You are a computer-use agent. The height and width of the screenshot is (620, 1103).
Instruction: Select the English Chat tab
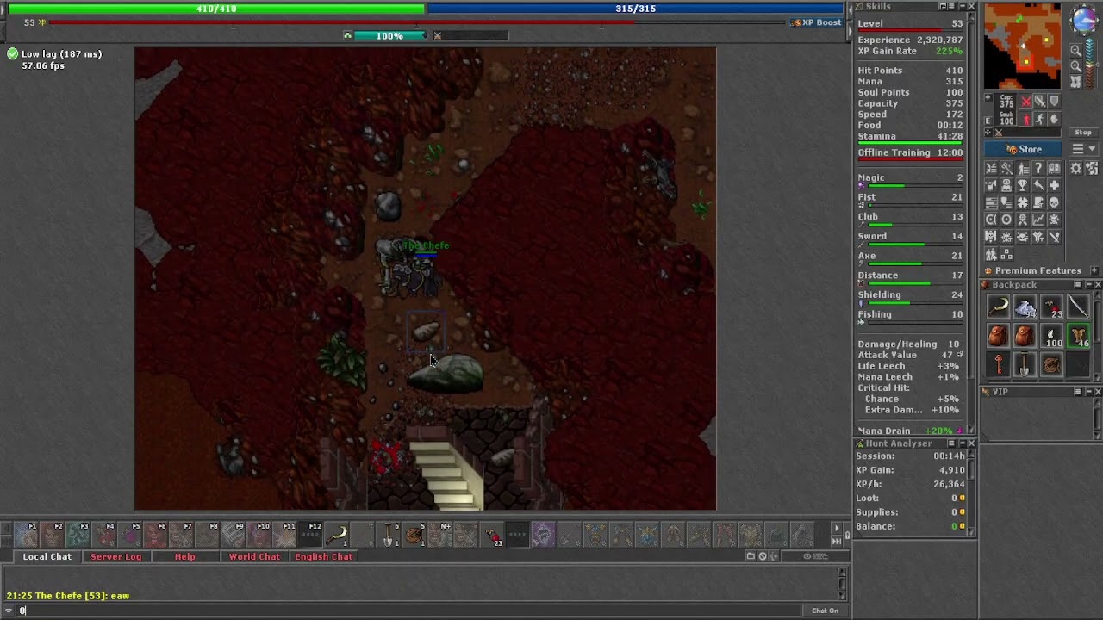tap(323, 557)
